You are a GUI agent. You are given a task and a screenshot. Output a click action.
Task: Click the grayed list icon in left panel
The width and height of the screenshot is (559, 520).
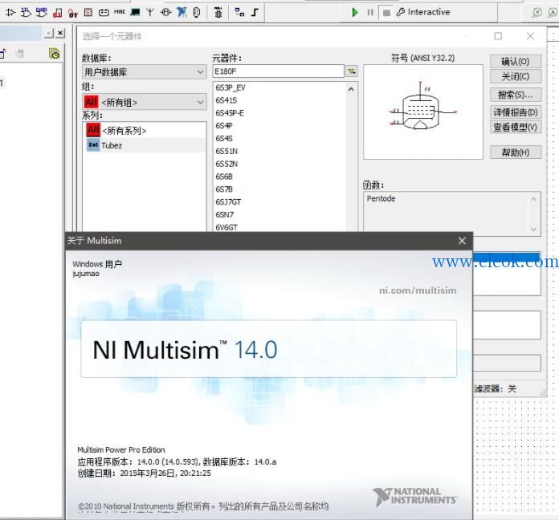(x=19, y=54)
